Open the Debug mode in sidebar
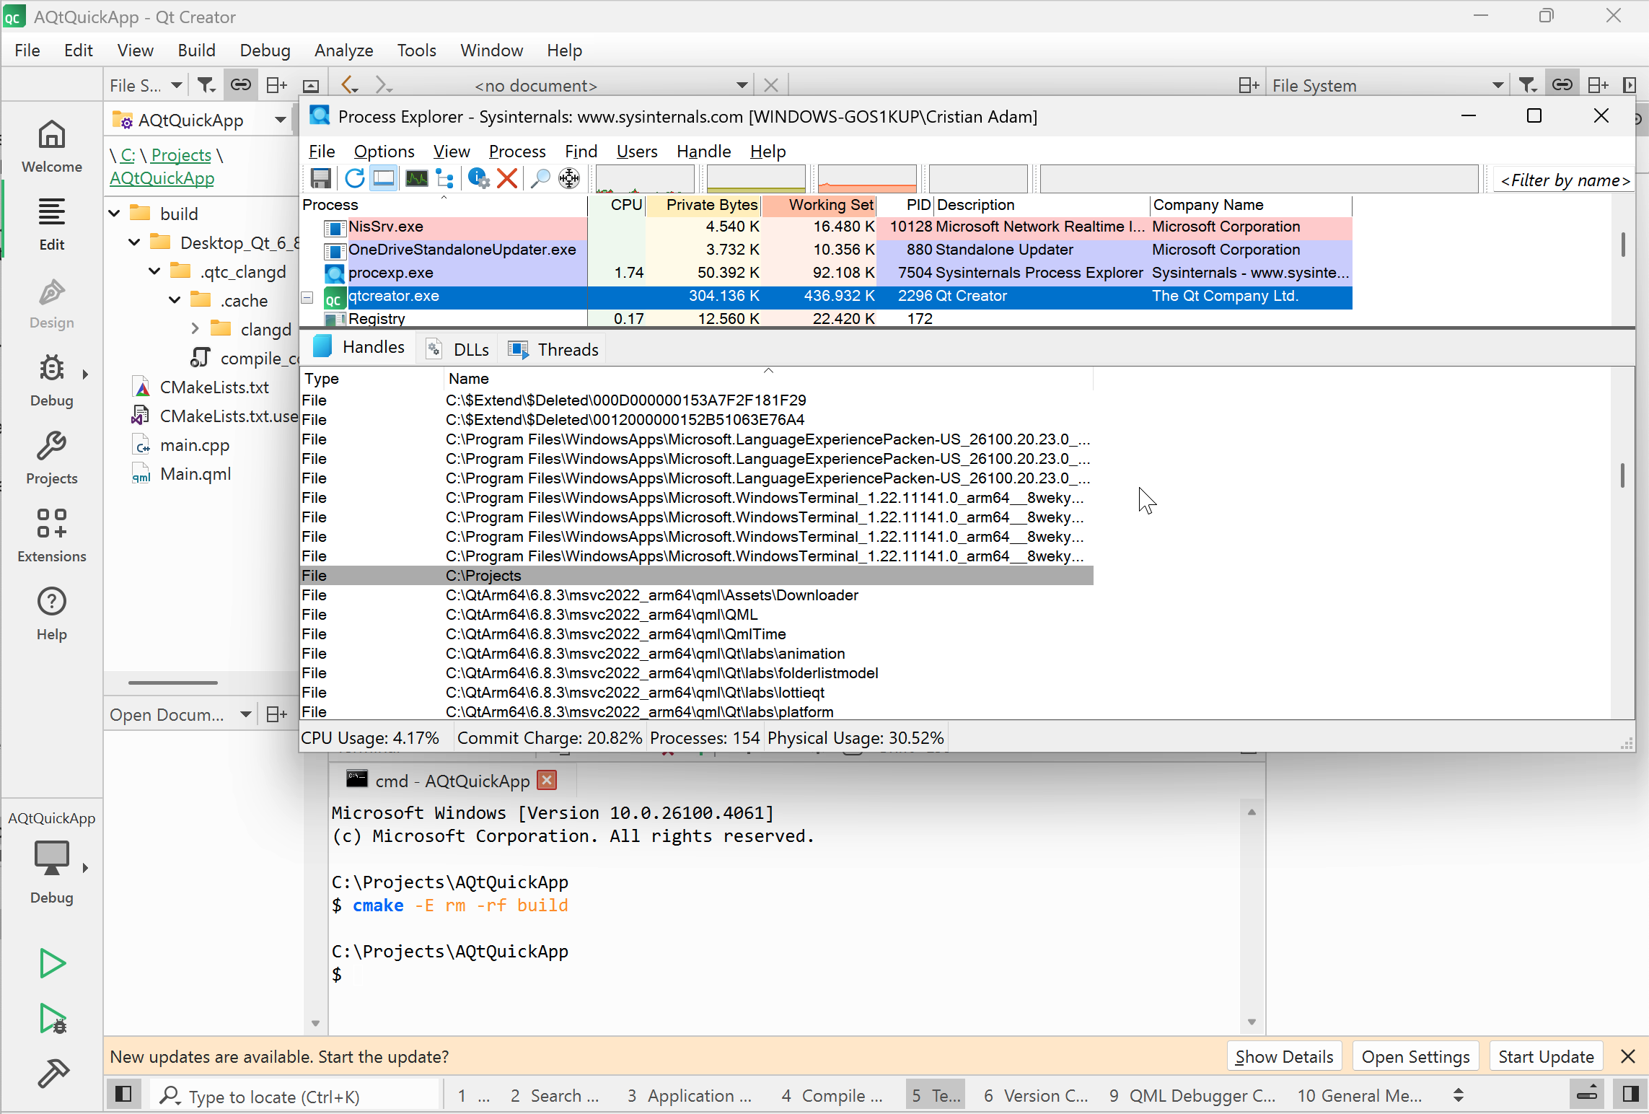1649x1114 pixels. click(52, 380)
